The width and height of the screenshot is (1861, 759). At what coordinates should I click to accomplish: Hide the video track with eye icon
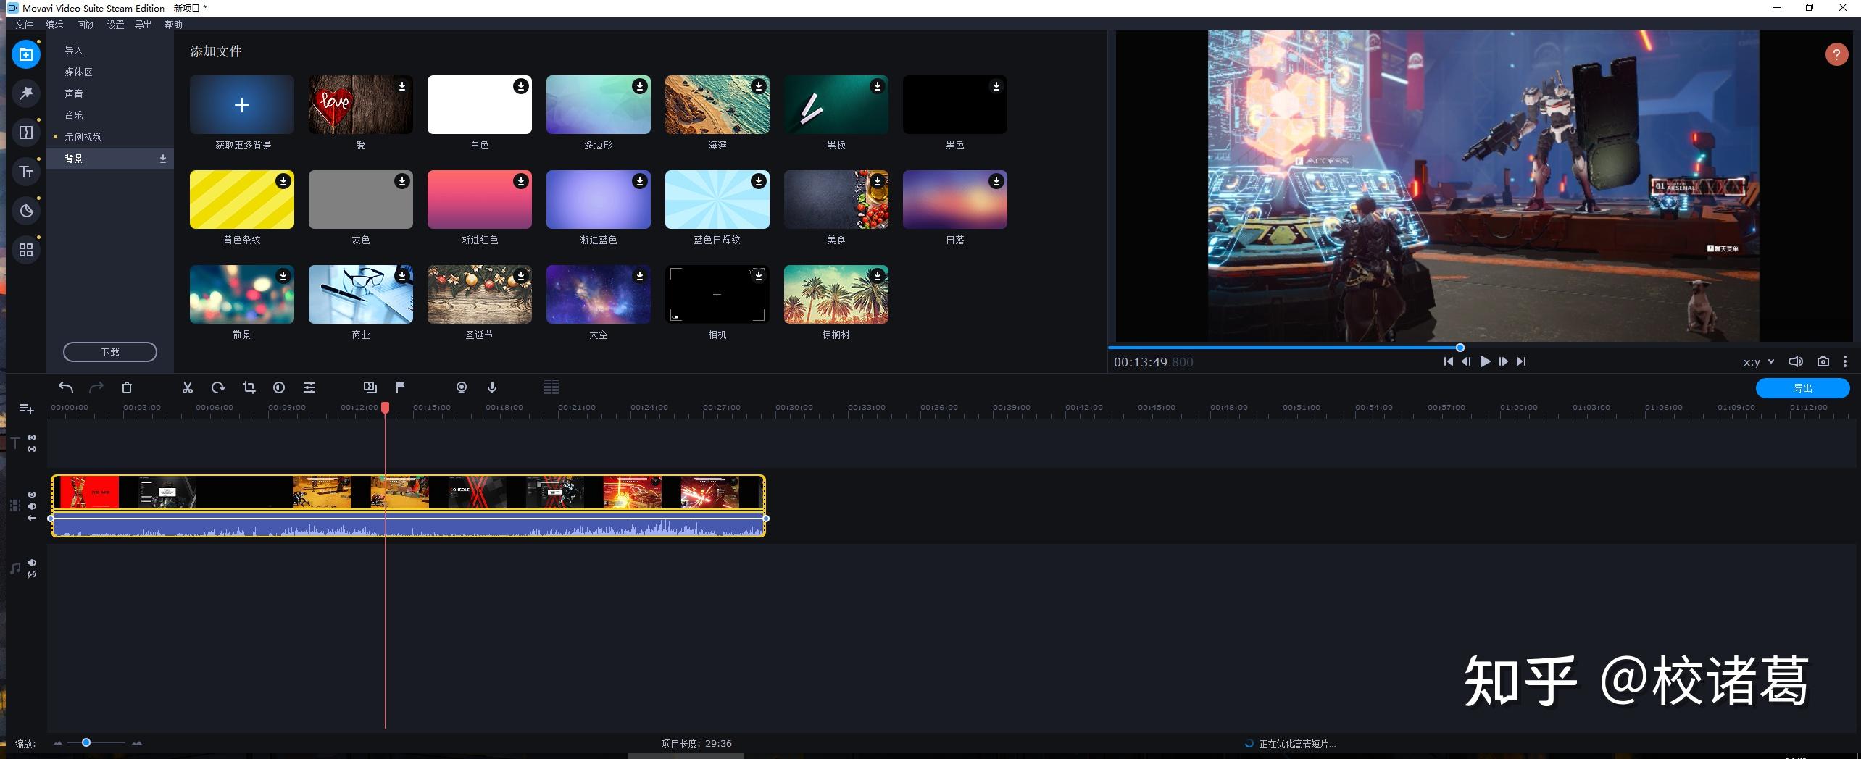coord(32,495)
